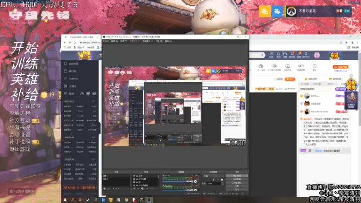
Task: Open the 查看 menu in OBS
Action: tap(124, 41)
